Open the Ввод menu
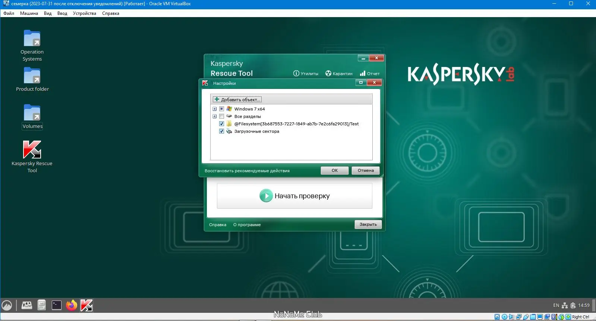 coord(62,13)
